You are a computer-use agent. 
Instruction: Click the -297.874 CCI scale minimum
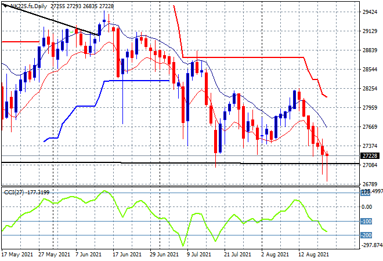click(x=372, y=245)
